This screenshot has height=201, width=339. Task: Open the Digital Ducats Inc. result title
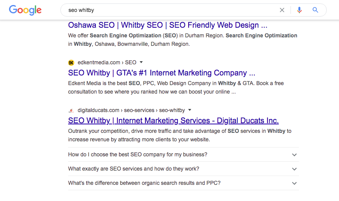(173, 121)
